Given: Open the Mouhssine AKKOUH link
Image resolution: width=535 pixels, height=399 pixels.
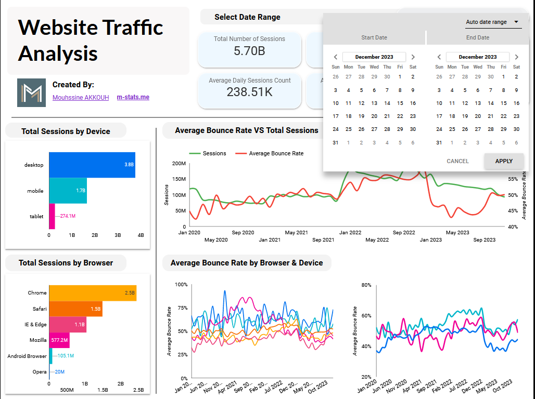Looking at the screenshot, I should point(81,97).
